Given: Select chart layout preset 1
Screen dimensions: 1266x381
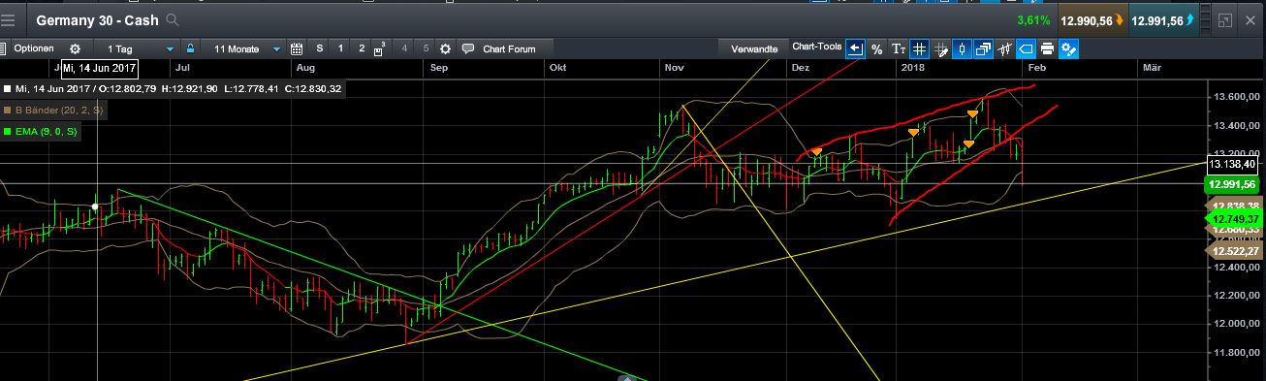Looking at the screenshot, I should (340, 48).
